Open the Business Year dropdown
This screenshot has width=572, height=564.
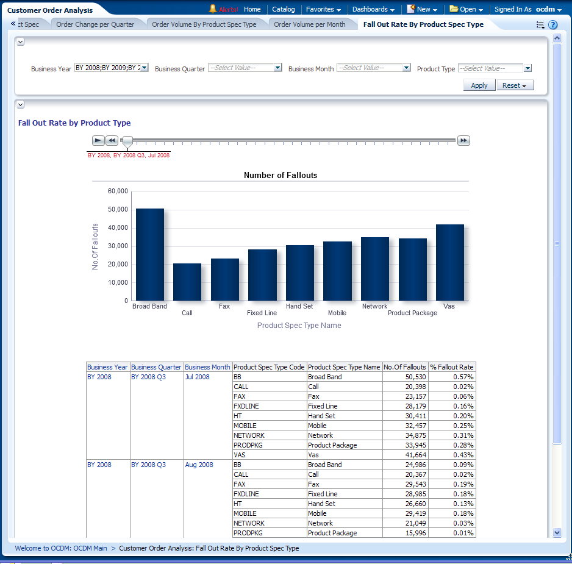click(144, 68)
